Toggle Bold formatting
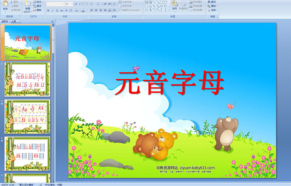Viewport: 291px width, 186px height. tap(48, 10)
